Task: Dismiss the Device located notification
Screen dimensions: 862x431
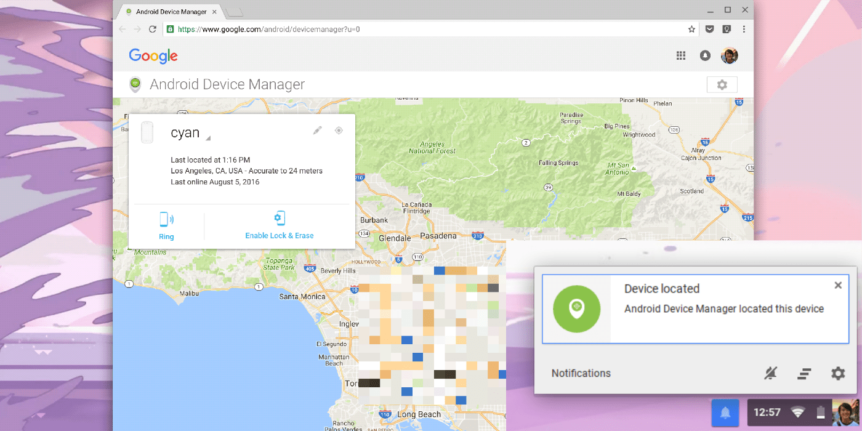Action: [837, 285]
